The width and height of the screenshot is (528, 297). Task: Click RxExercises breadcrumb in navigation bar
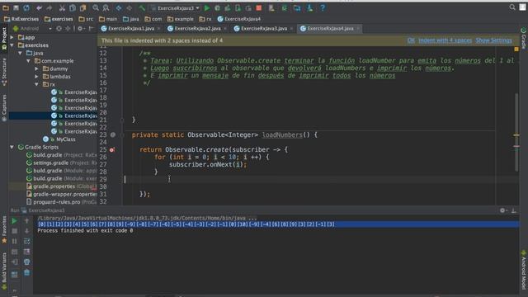pos(21,19)
